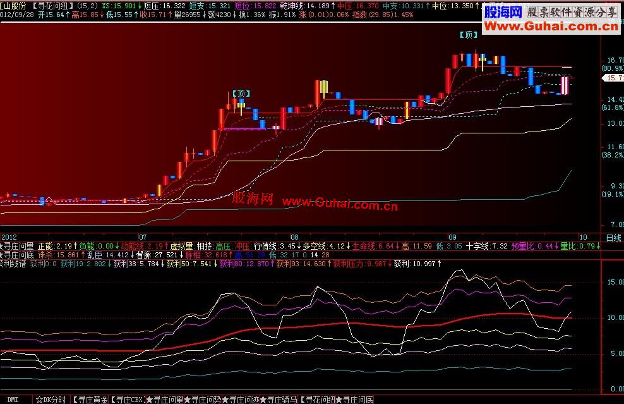Open the ☆DK分时 tab
624x404 pixels.
point(51,400)
